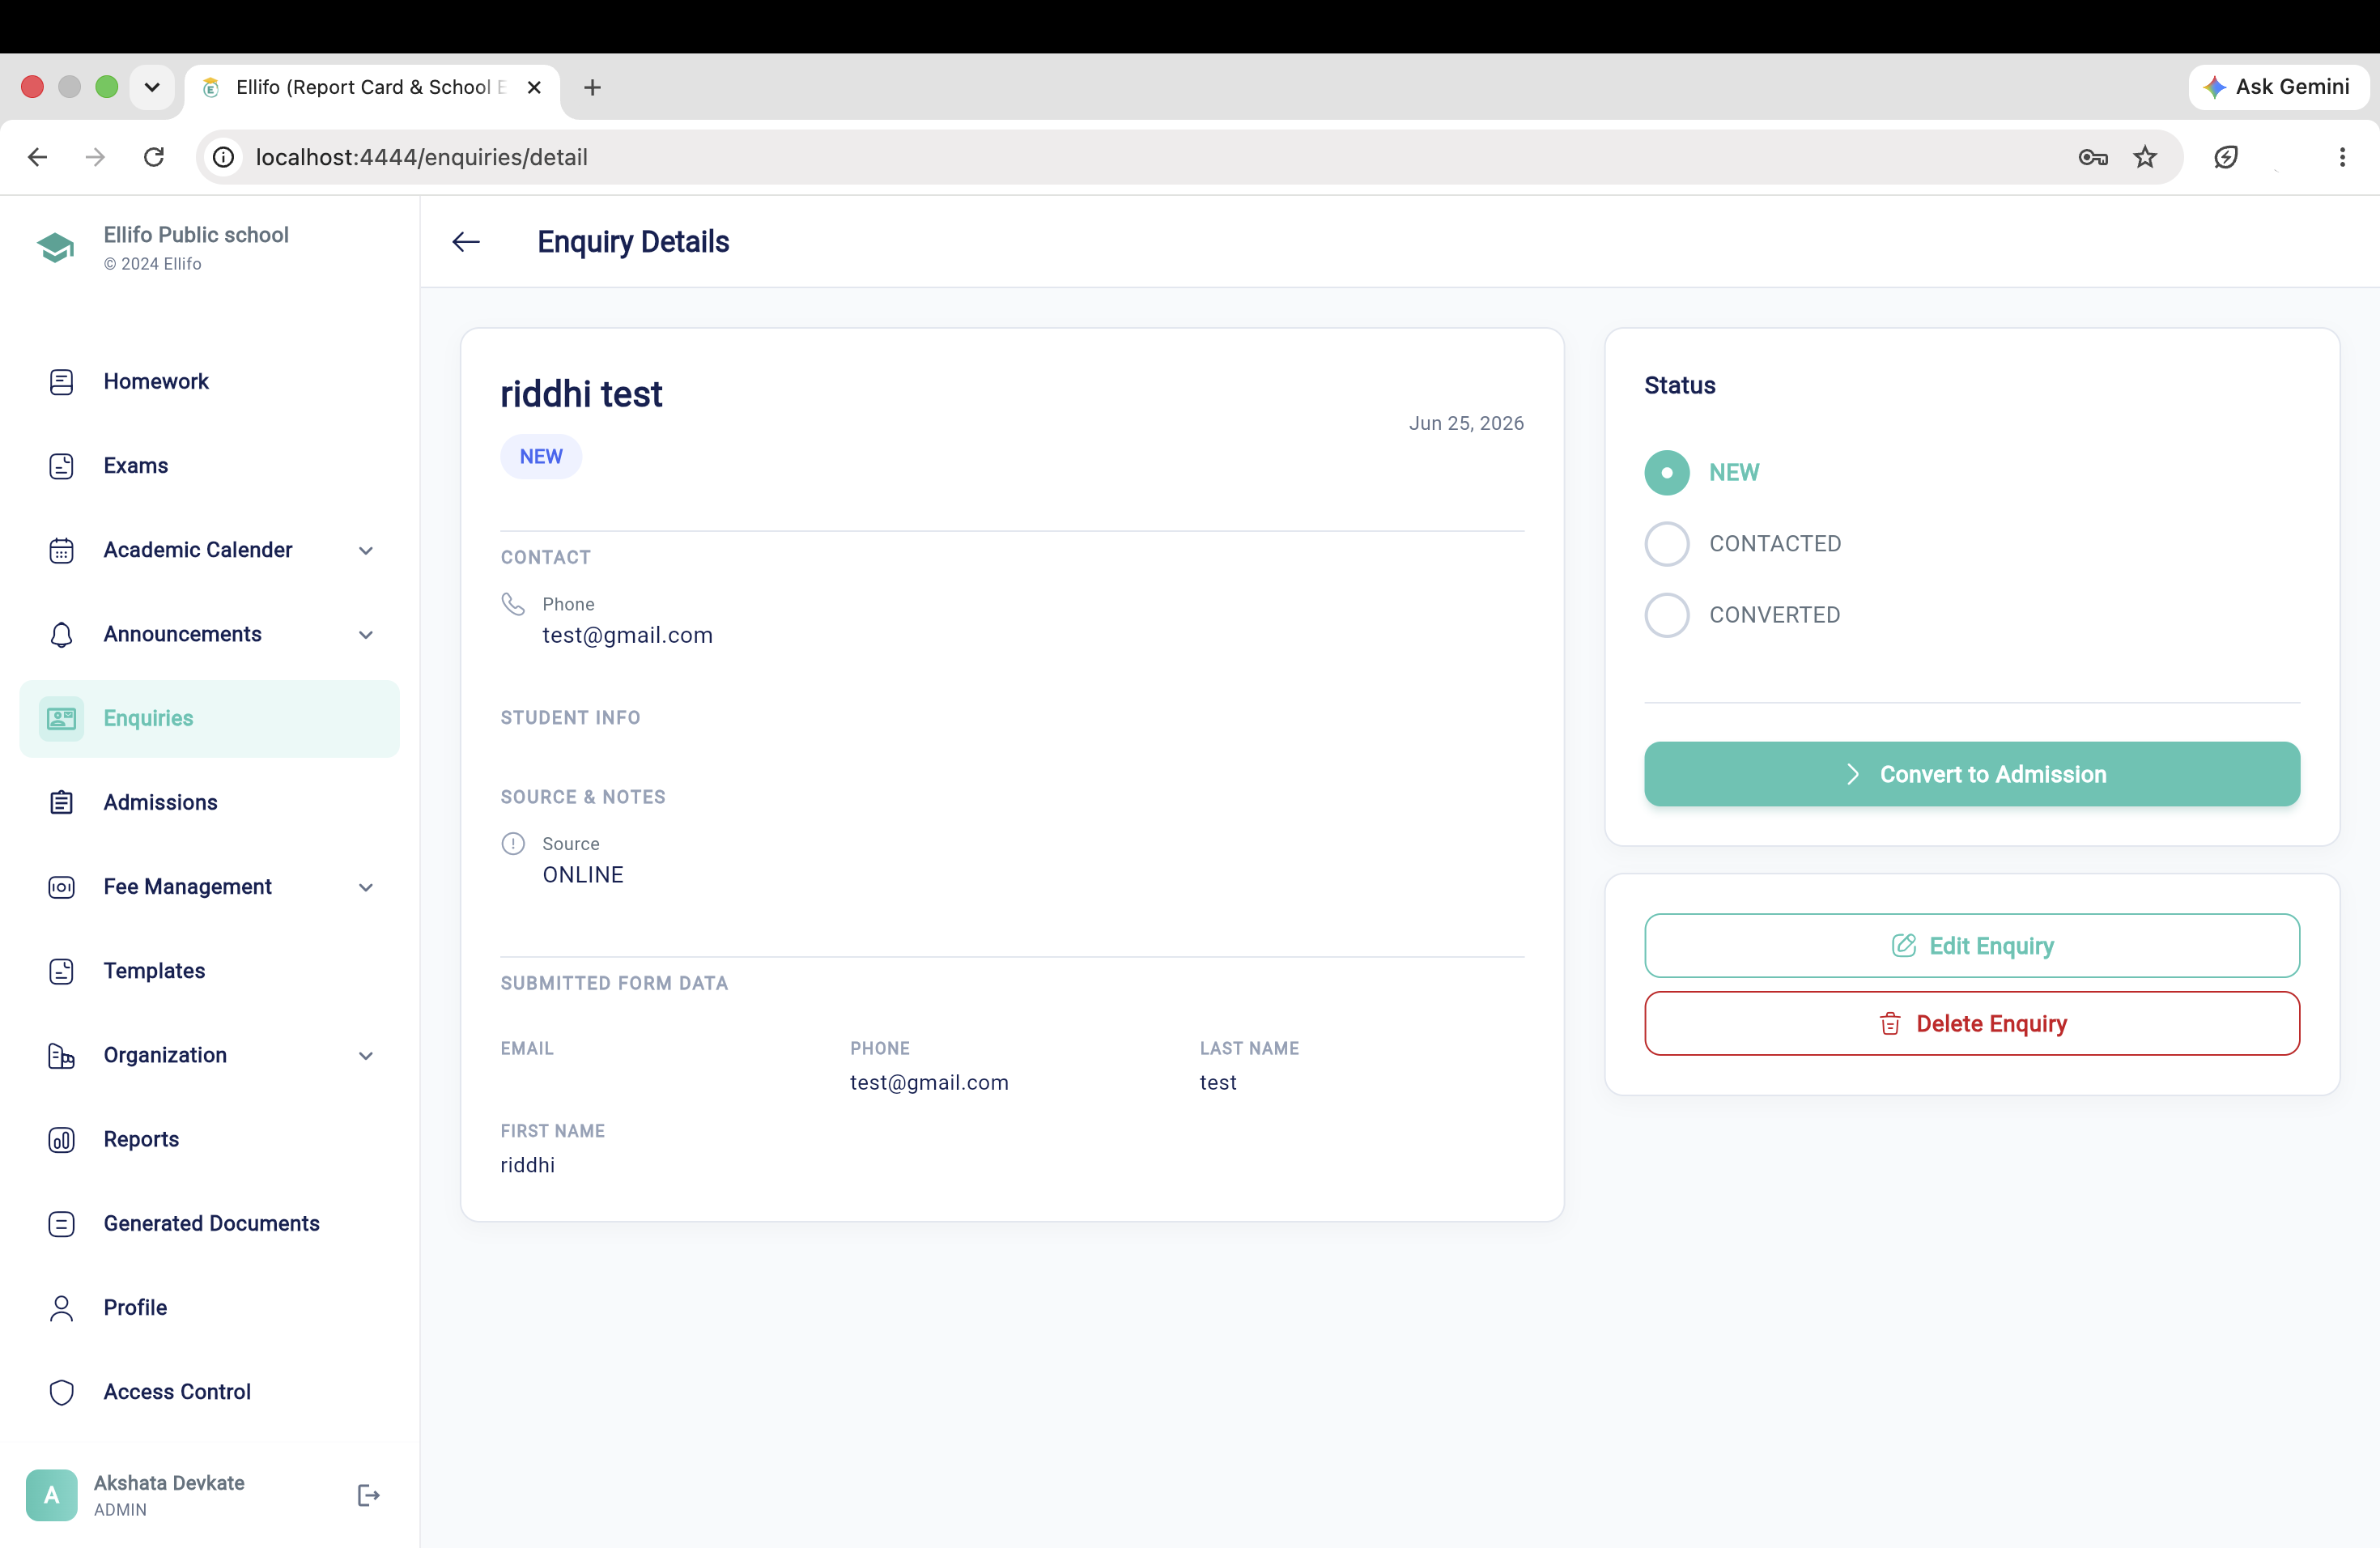
Task: Click the last name value test
Action: point(1218,1083)
